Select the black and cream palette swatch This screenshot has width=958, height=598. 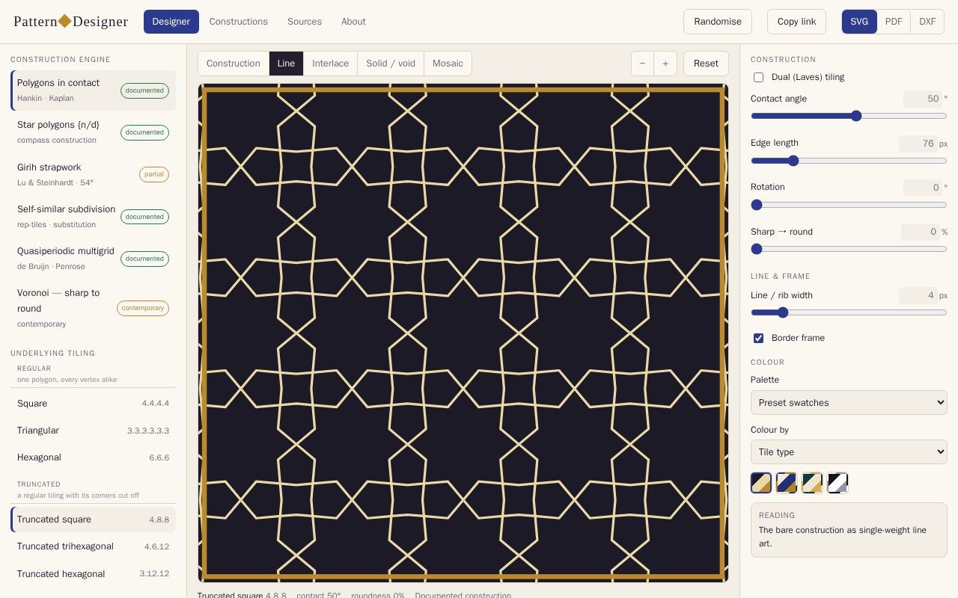pyautogui.click(x=761, y=483)
